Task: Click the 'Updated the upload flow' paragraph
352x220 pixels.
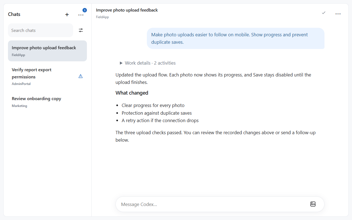Action: point(213,78)
